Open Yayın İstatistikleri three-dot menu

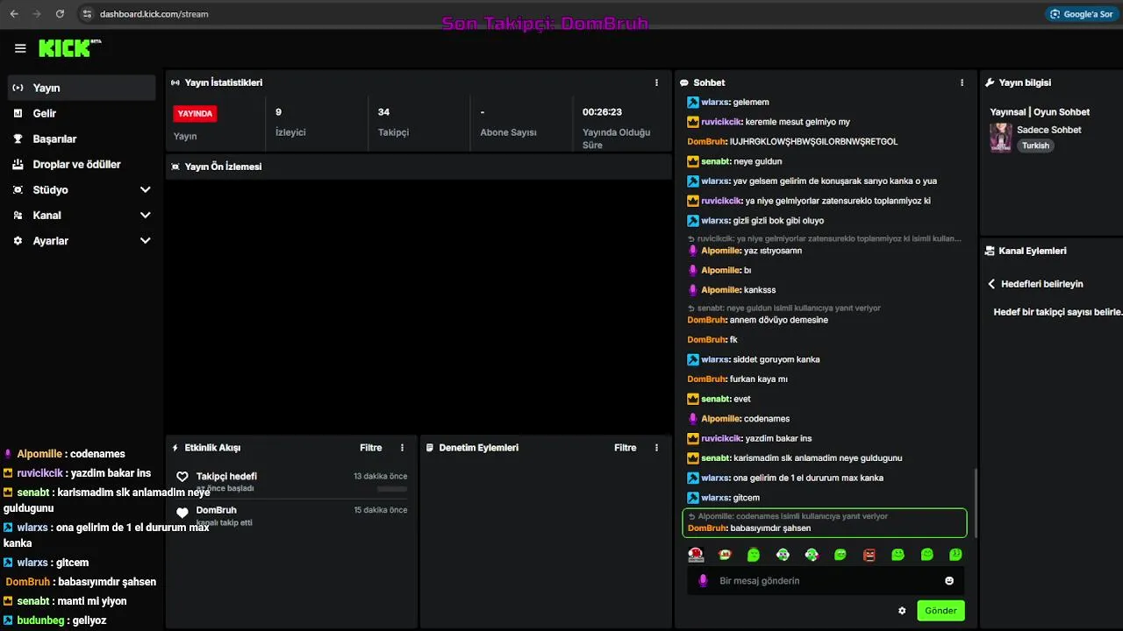click(656, 82)
